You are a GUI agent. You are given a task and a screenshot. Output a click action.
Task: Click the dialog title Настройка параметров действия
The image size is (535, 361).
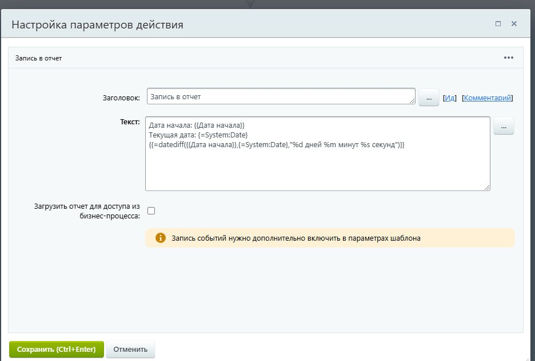point(98,25)
